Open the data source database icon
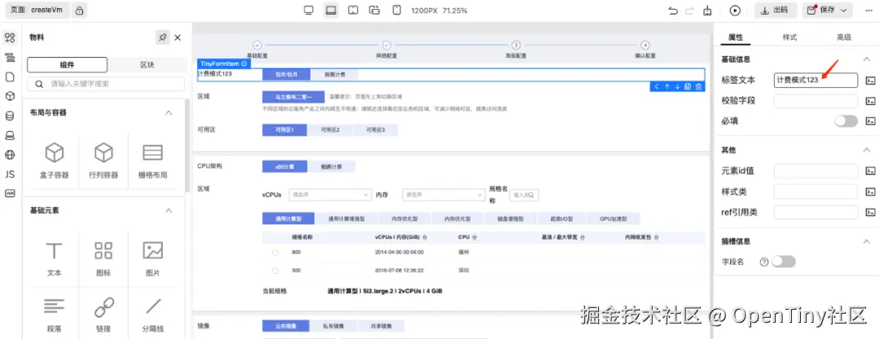Image resolution: width=879 pixels, height=339 pixels. click(10, 116)
